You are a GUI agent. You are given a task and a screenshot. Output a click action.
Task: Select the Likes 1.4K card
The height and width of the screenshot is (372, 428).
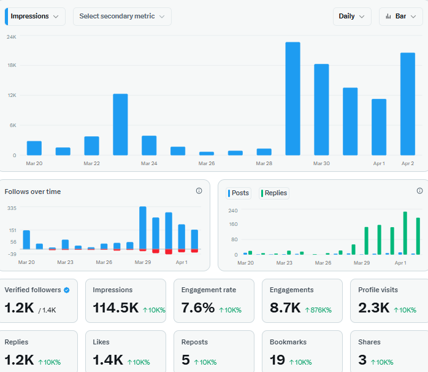pos(126,351)
